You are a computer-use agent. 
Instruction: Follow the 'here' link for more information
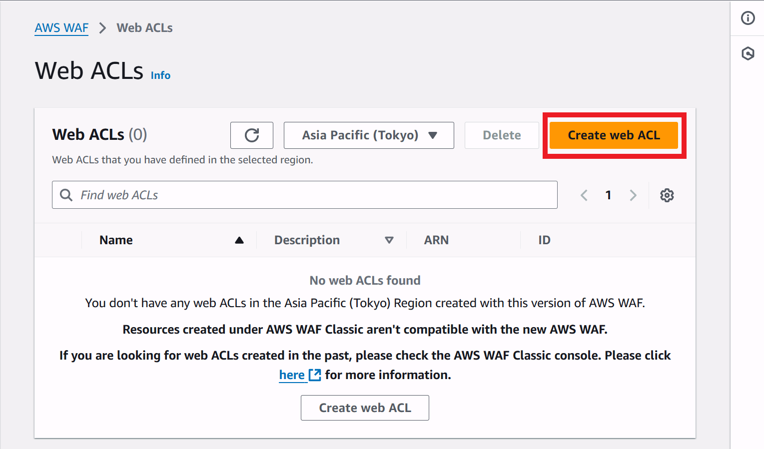292,375
